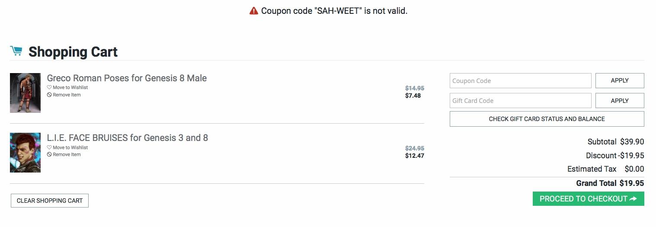Open L.I.E. FACE BRUISES product thumbnail

pos(25,153)
